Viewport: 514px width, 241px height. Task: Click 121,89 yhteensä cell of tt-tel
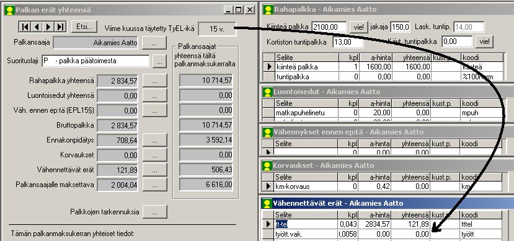click(x=410, y=224)
